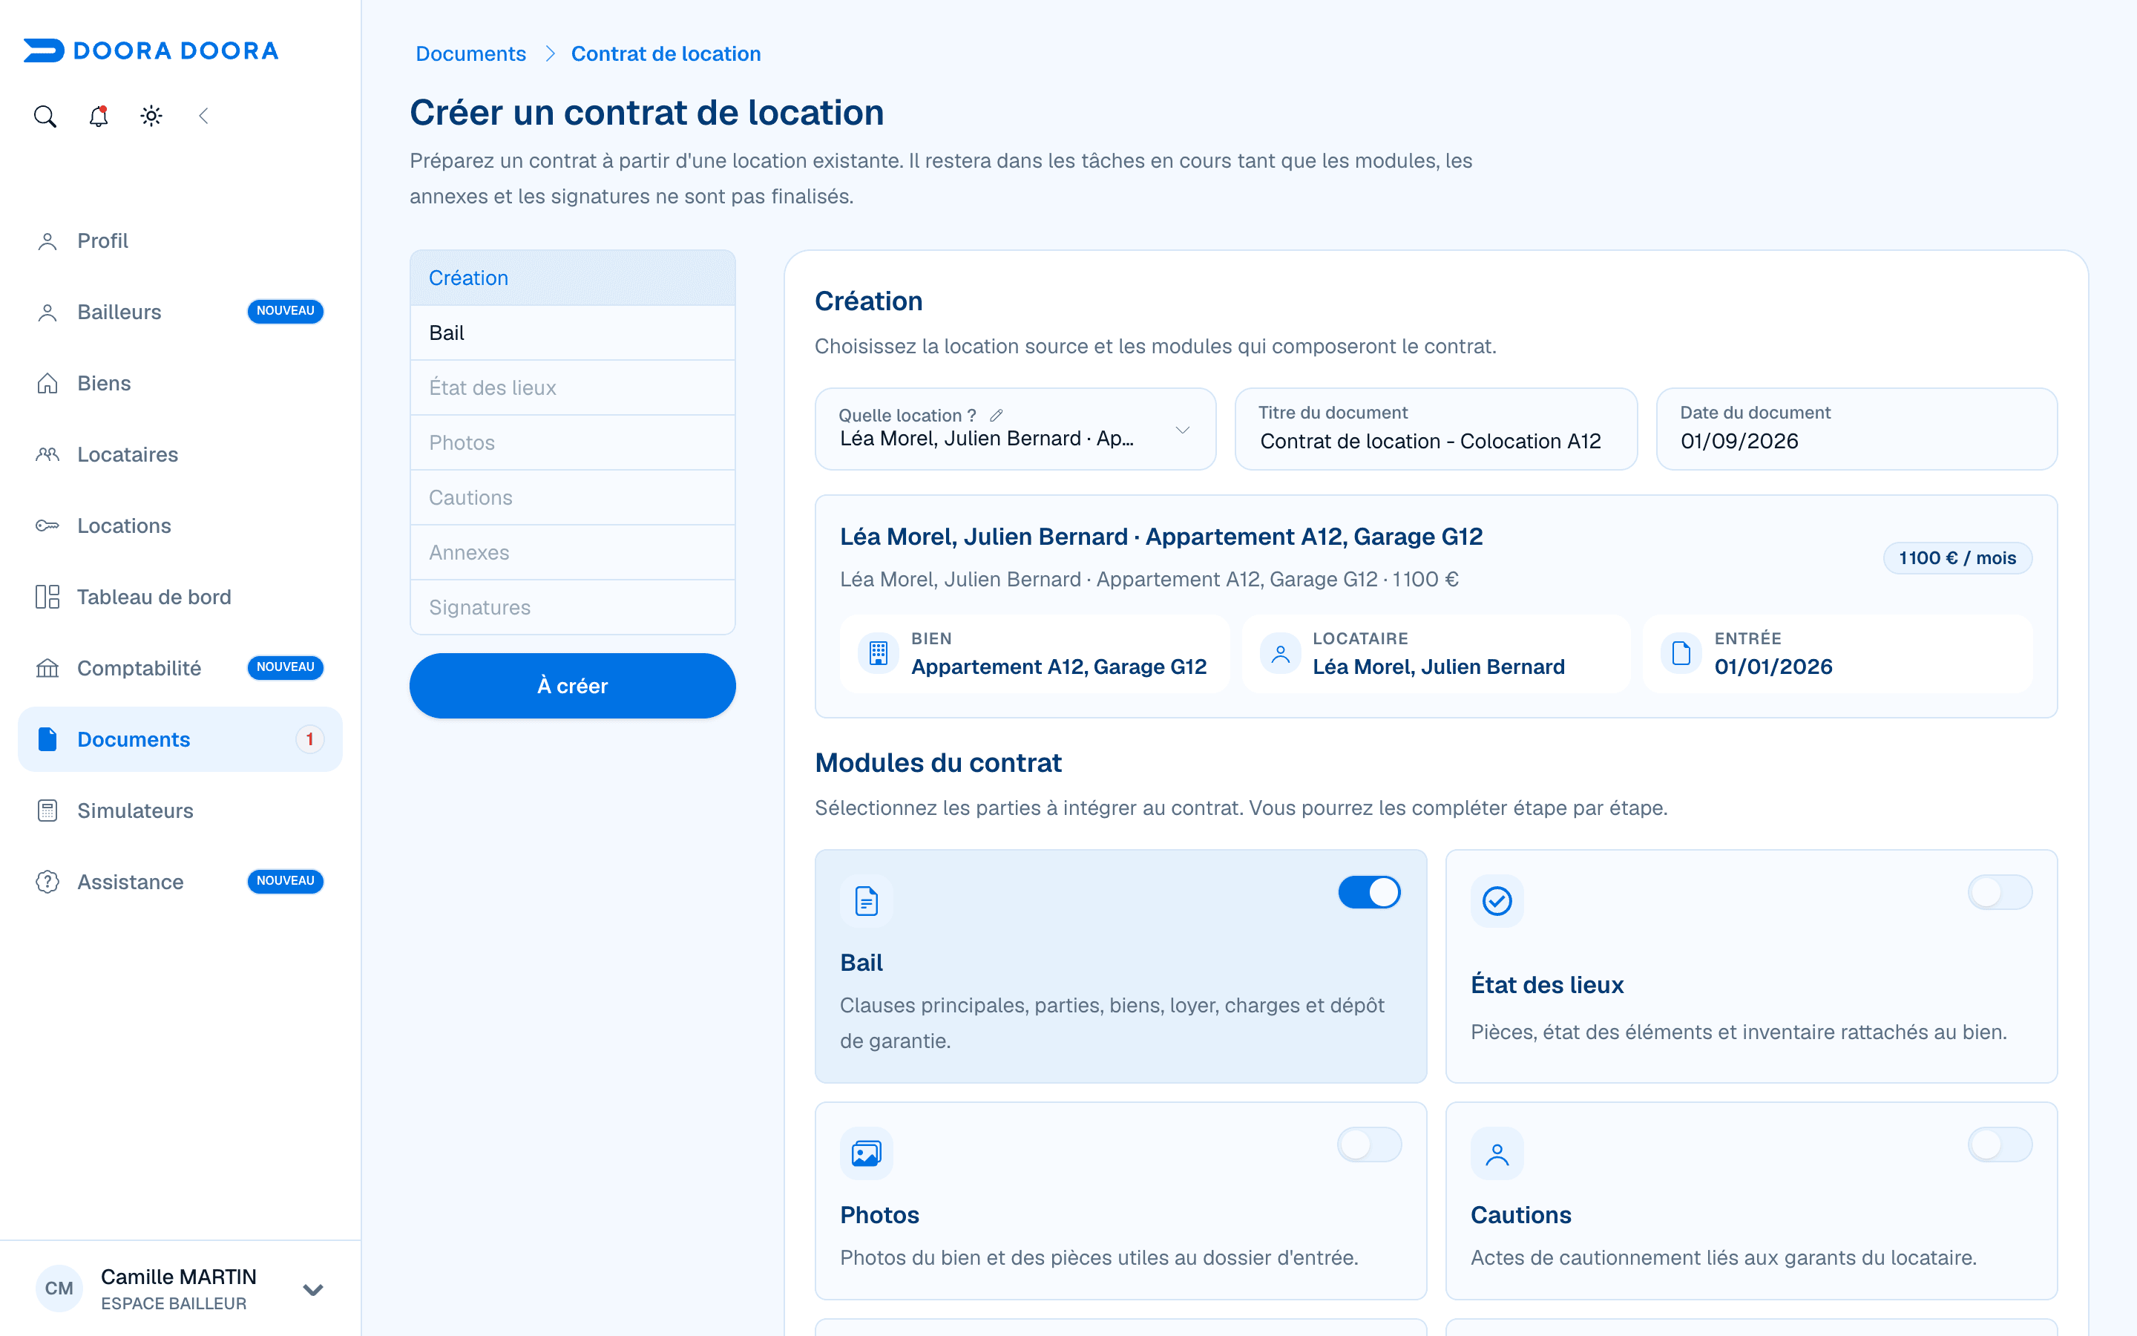
Task: Open Profil in sidebar
Action: point(180,241)
